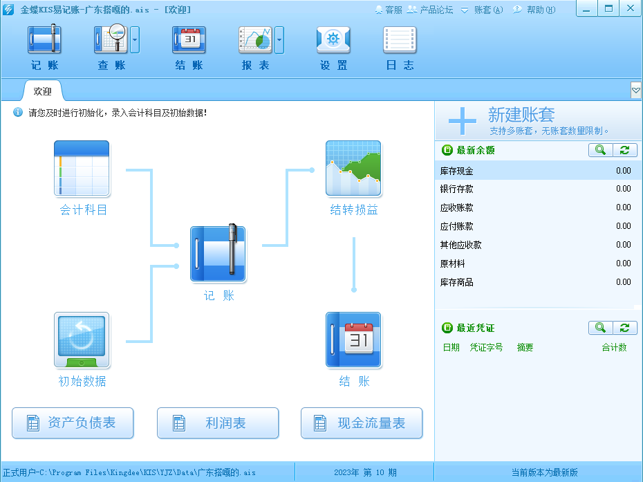Select the 应收账款 balance row

coord(538,207)
